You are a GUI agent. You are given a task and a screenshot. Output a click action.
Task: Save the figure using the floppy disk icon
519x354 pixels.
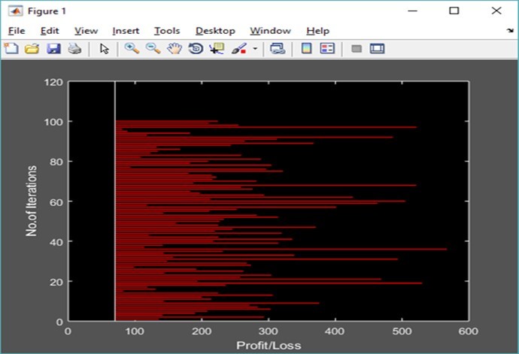(x=53, y=49)
